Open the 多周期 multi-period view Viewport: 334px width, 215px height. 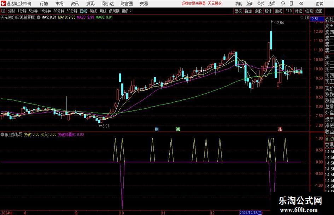114,11
